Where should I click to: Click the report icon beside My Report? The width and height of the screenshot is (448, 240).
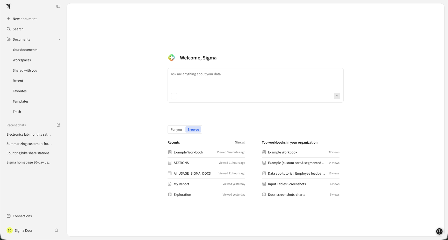[x=170, y=184]
